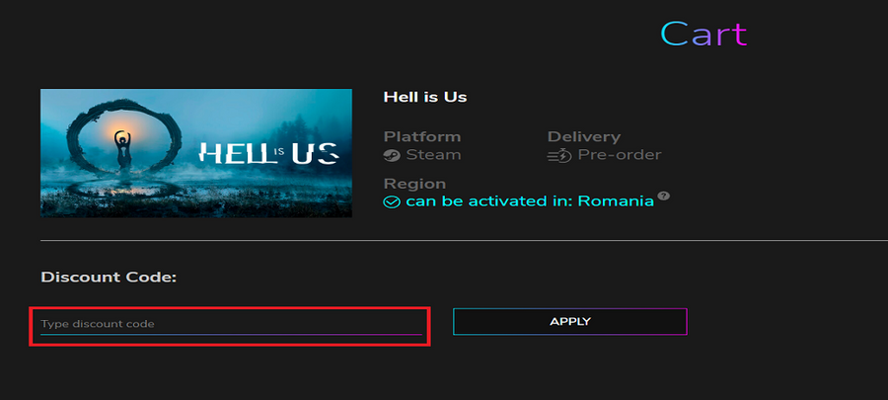
Task: Click the divider line below the cart item
Action: pos(444,240)
